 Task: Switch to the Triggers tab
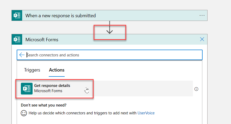[x=32, y=70]
